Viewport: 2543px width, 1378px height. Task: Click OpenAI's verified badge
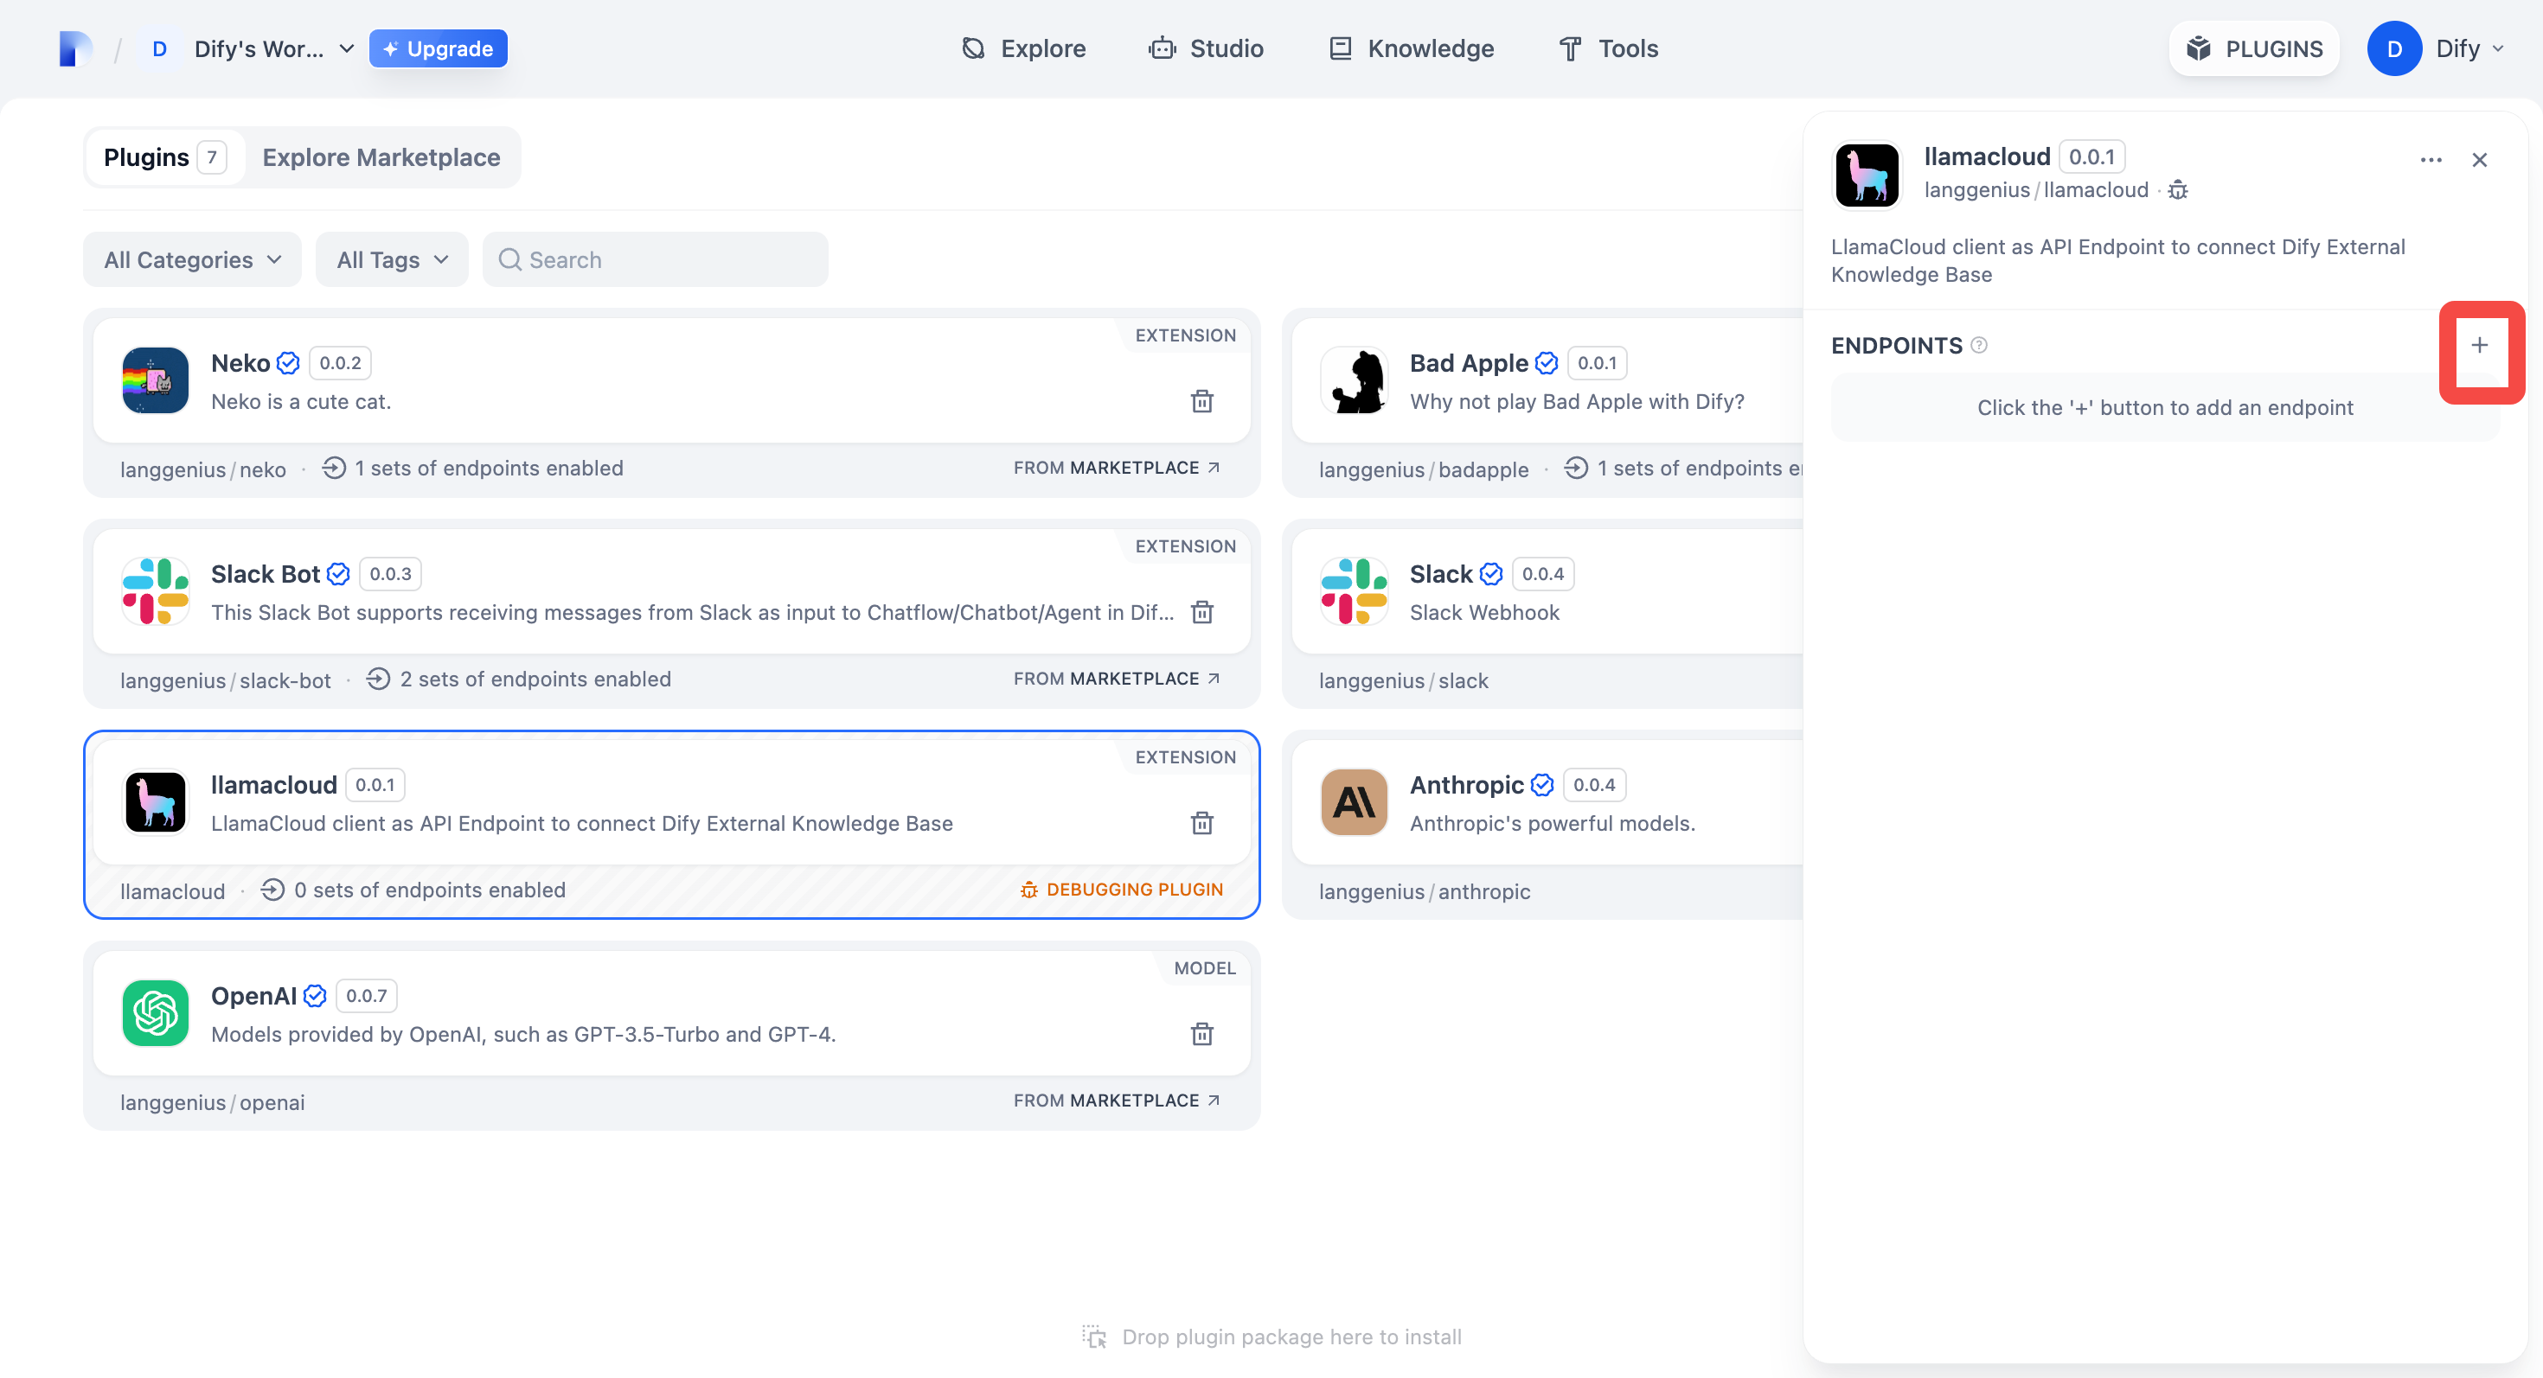(315, 996)
